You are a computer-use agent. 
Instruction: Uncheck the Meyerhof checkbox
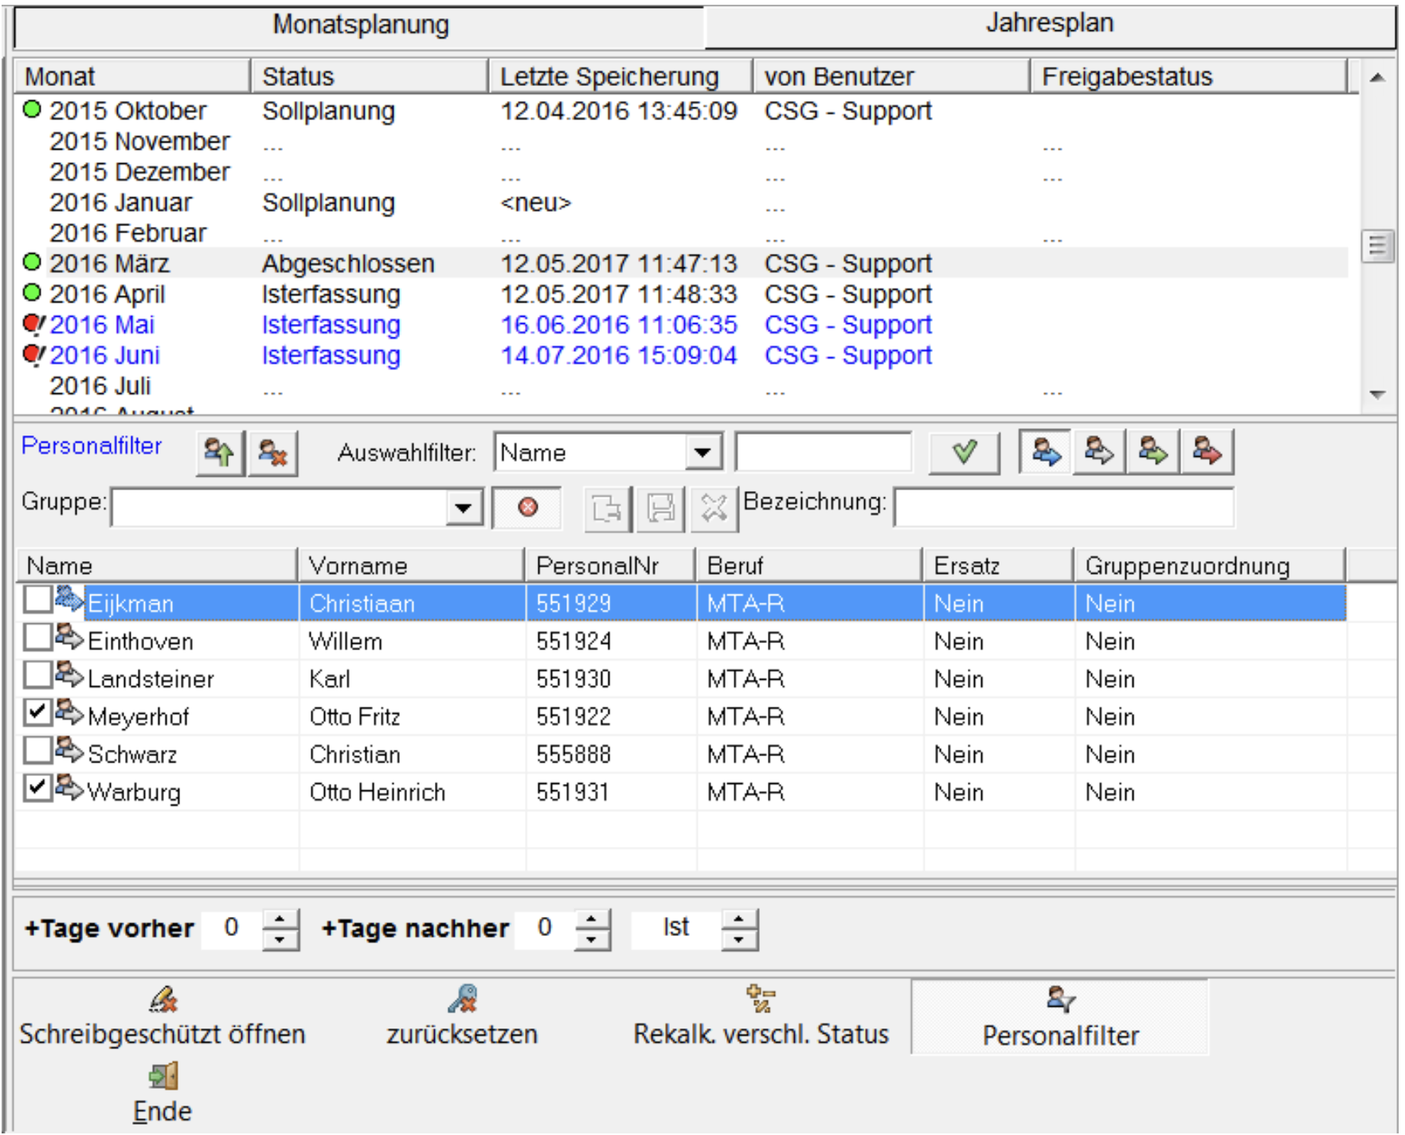coord(37,712)
